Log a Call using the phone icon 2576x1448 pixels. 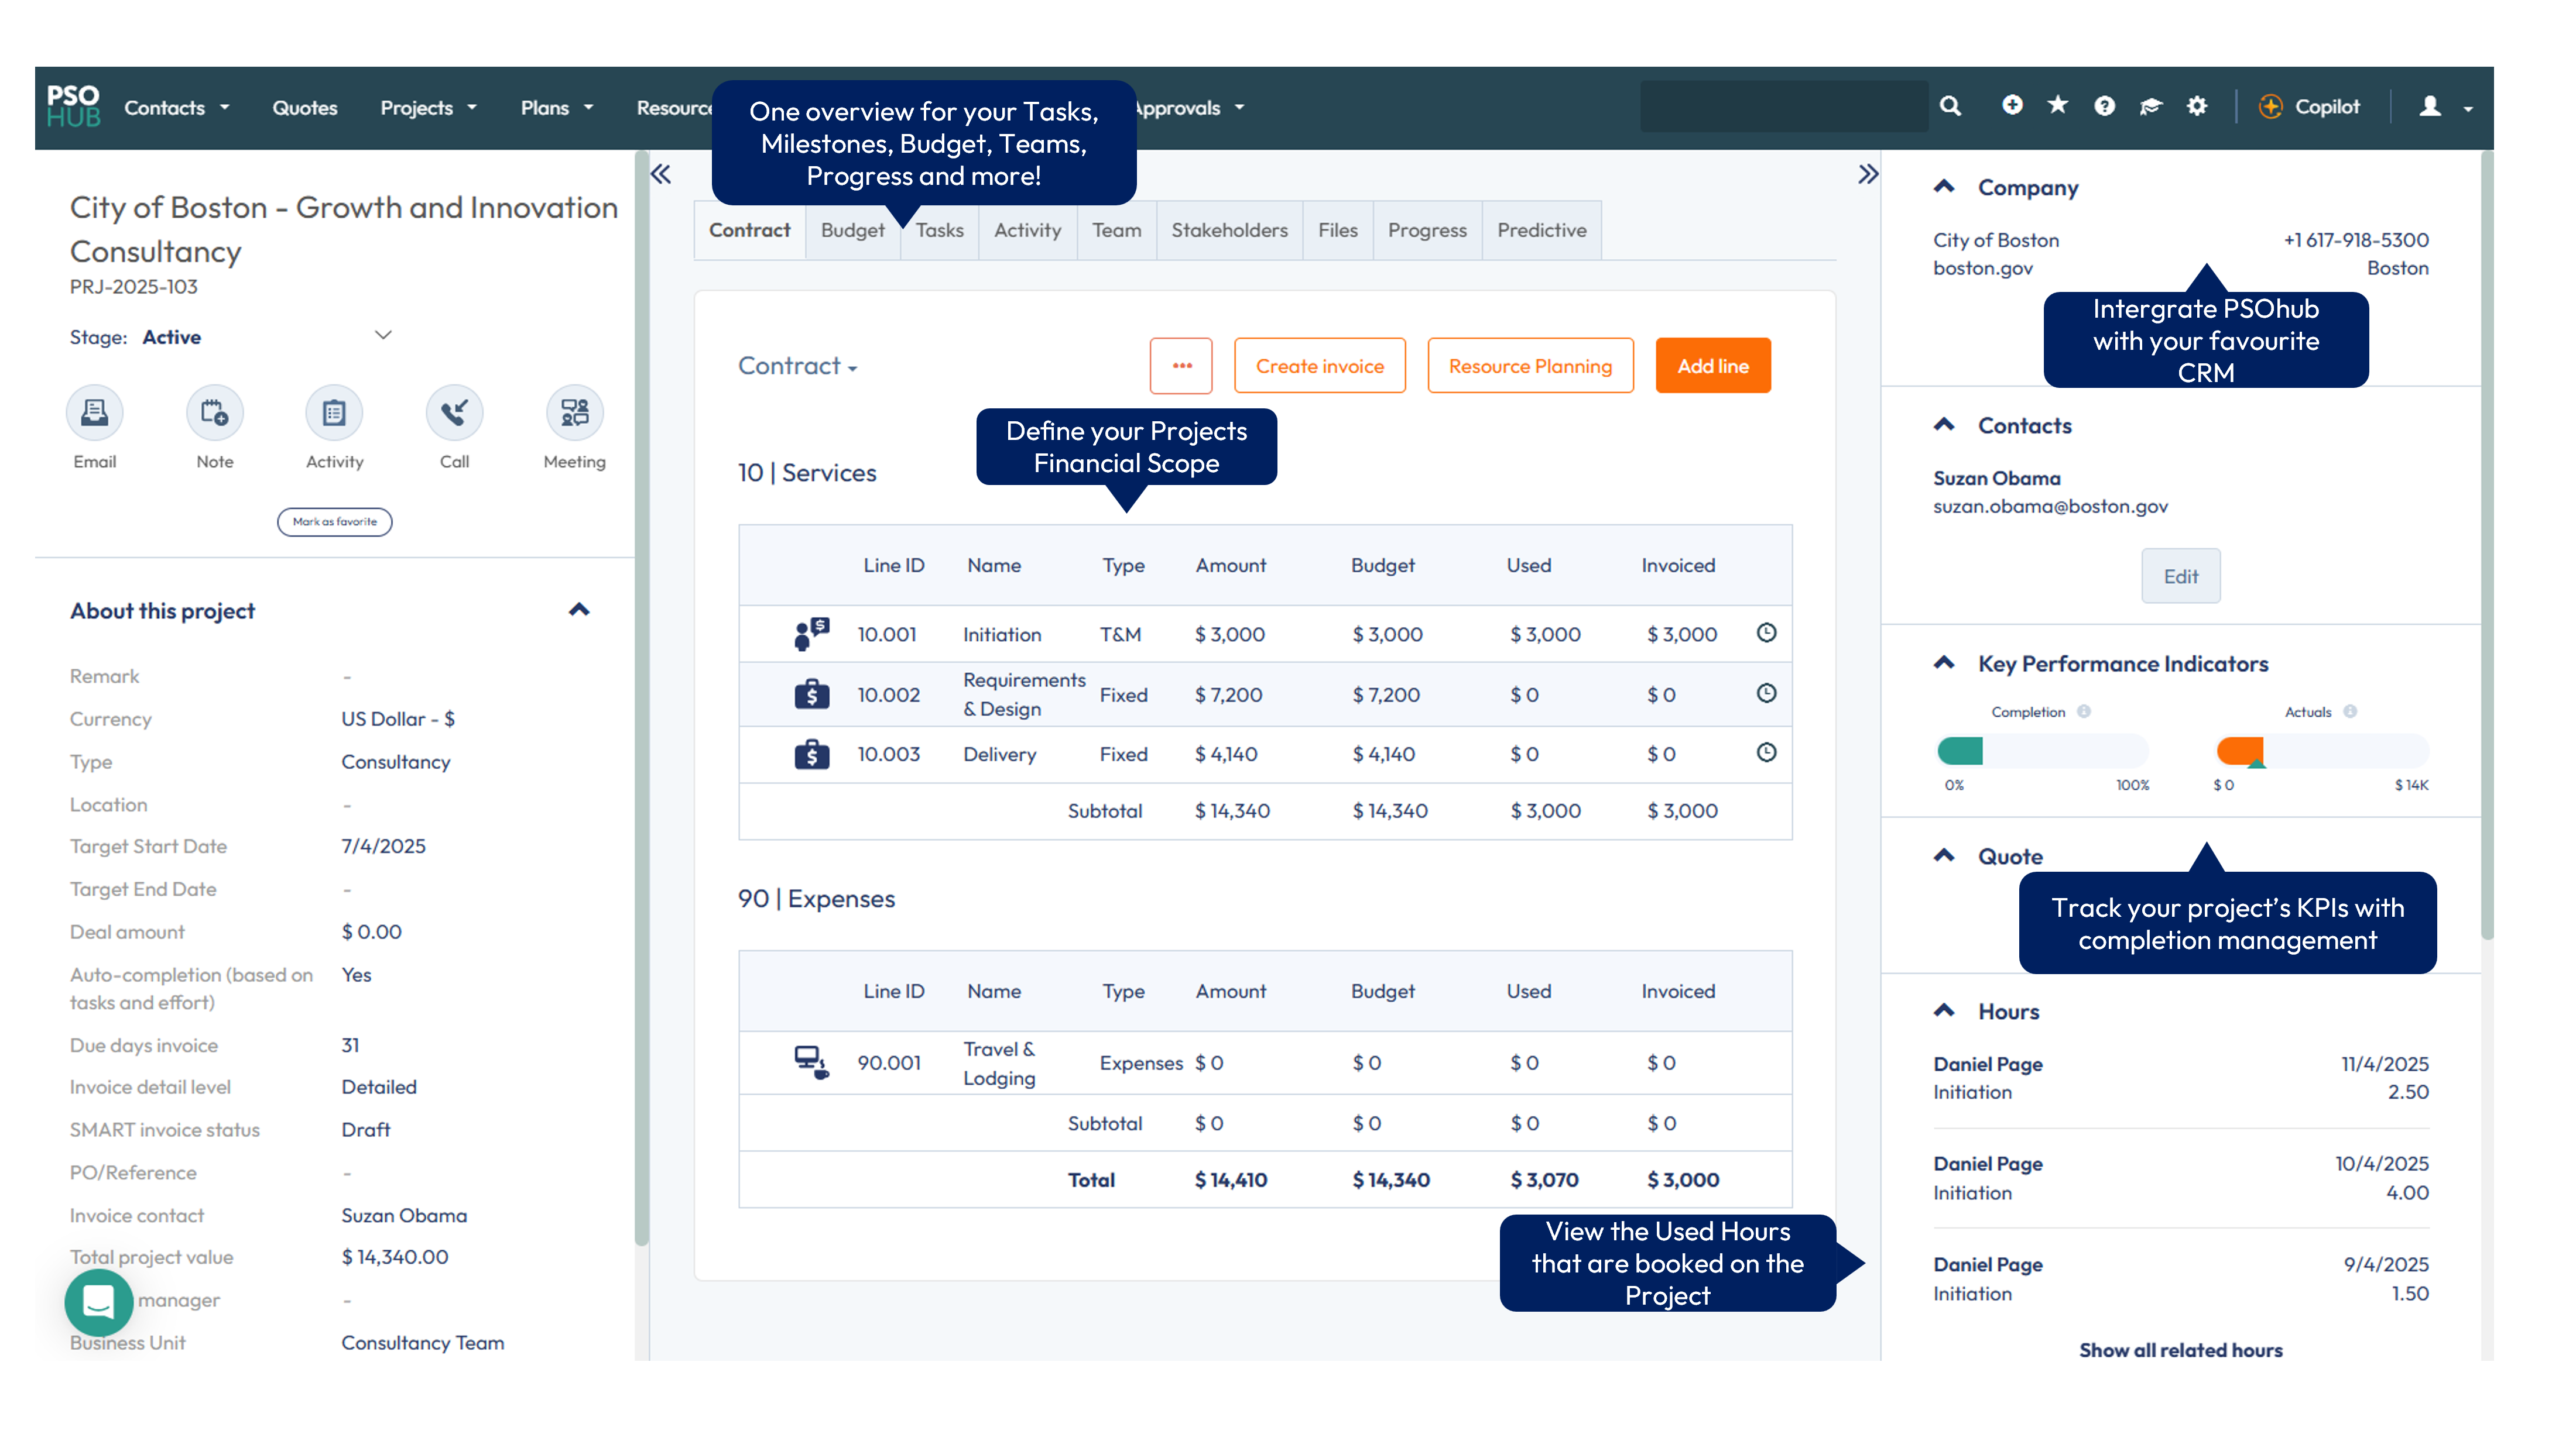pyautogui.click(x=454, y=412)
